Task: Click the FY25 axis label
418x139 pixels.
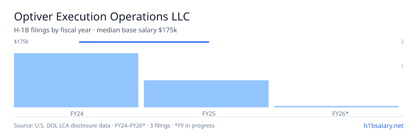Action: pyautogui.click(x=206, y=113)
